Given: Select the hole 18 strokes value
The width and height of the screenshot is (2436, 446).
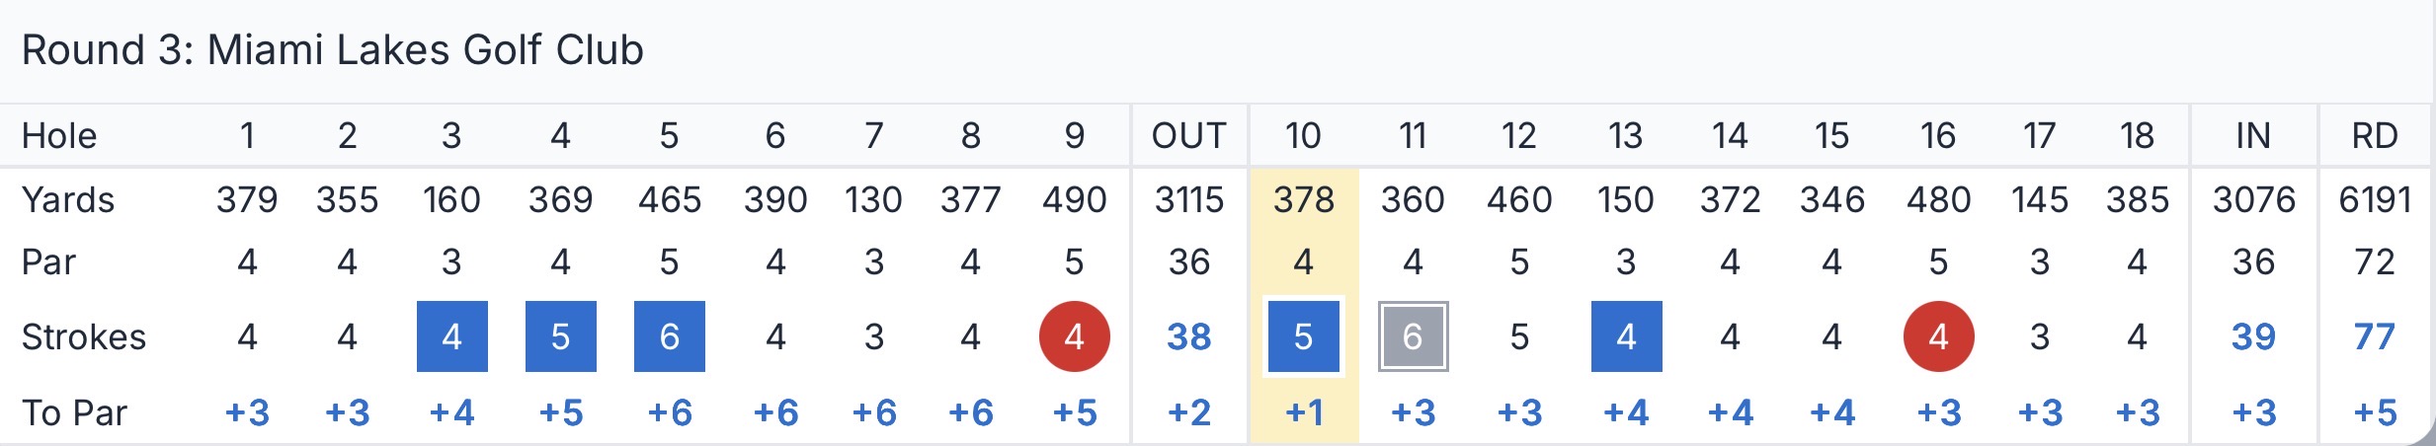Looking at the screenshot, I should tap(2137, 337).
